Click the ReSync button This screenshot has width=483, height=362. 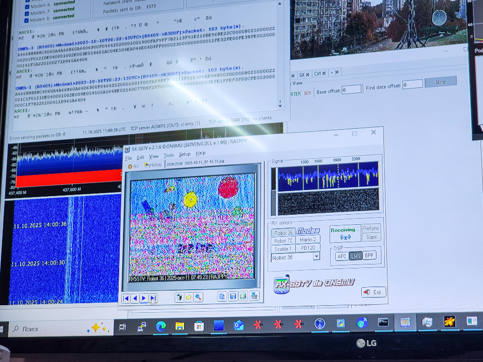[371, 228]
